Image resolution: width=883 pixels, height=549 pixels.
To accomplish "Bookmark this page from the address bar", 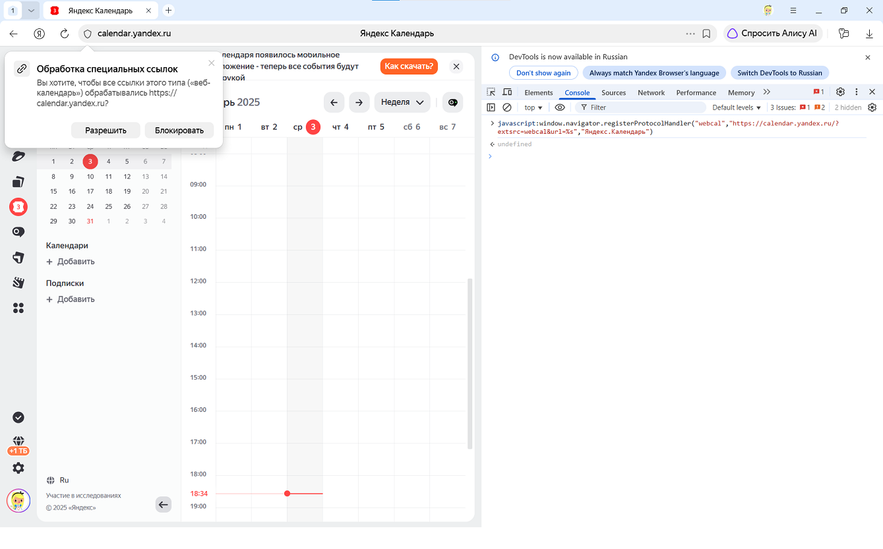I will coord(706,34).
